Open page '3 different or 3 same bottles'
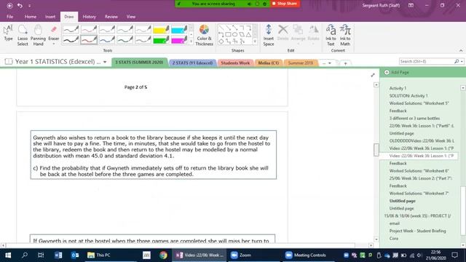Image resolution: width=466 pixels, height=262 pixels. coord(414,118)
